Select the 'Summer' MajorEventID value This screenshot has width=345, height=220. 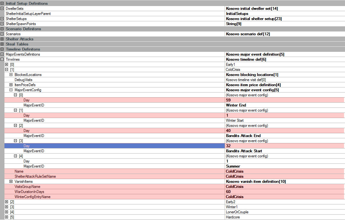point(233,166)
